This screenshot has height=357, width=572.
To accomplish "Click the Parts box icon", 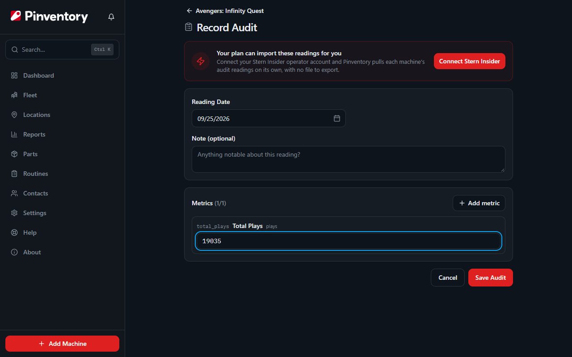I will (14, 154).
